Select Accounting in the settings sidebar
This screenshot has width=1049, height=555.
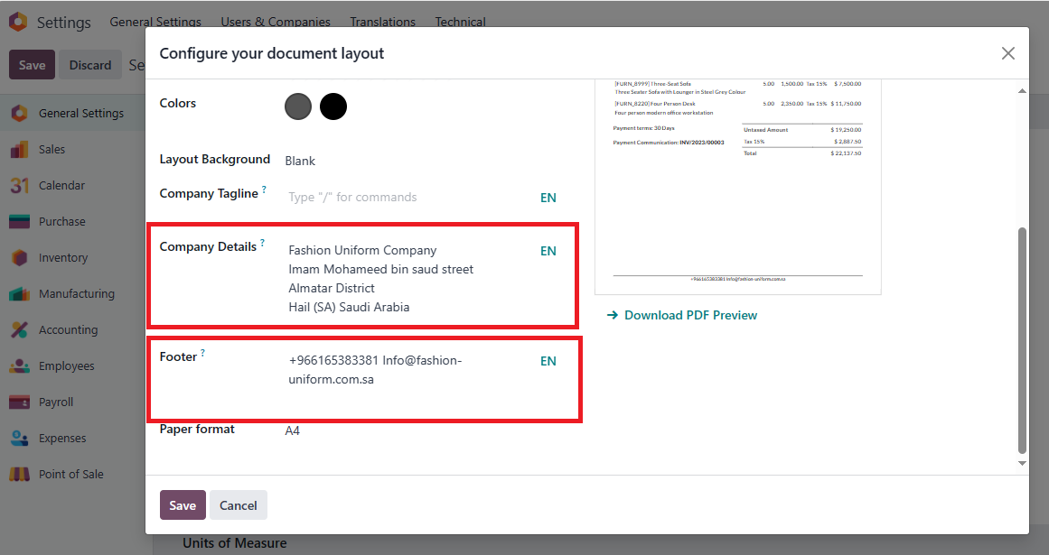pos(69,330)
